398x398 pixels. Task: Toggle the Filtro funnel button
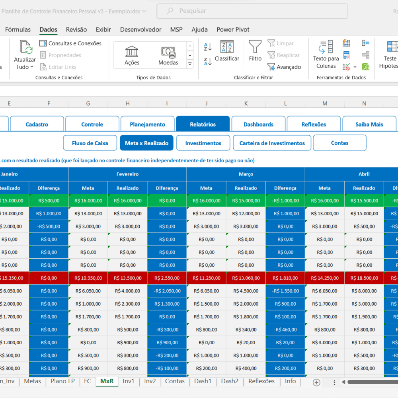pos(255,51)
